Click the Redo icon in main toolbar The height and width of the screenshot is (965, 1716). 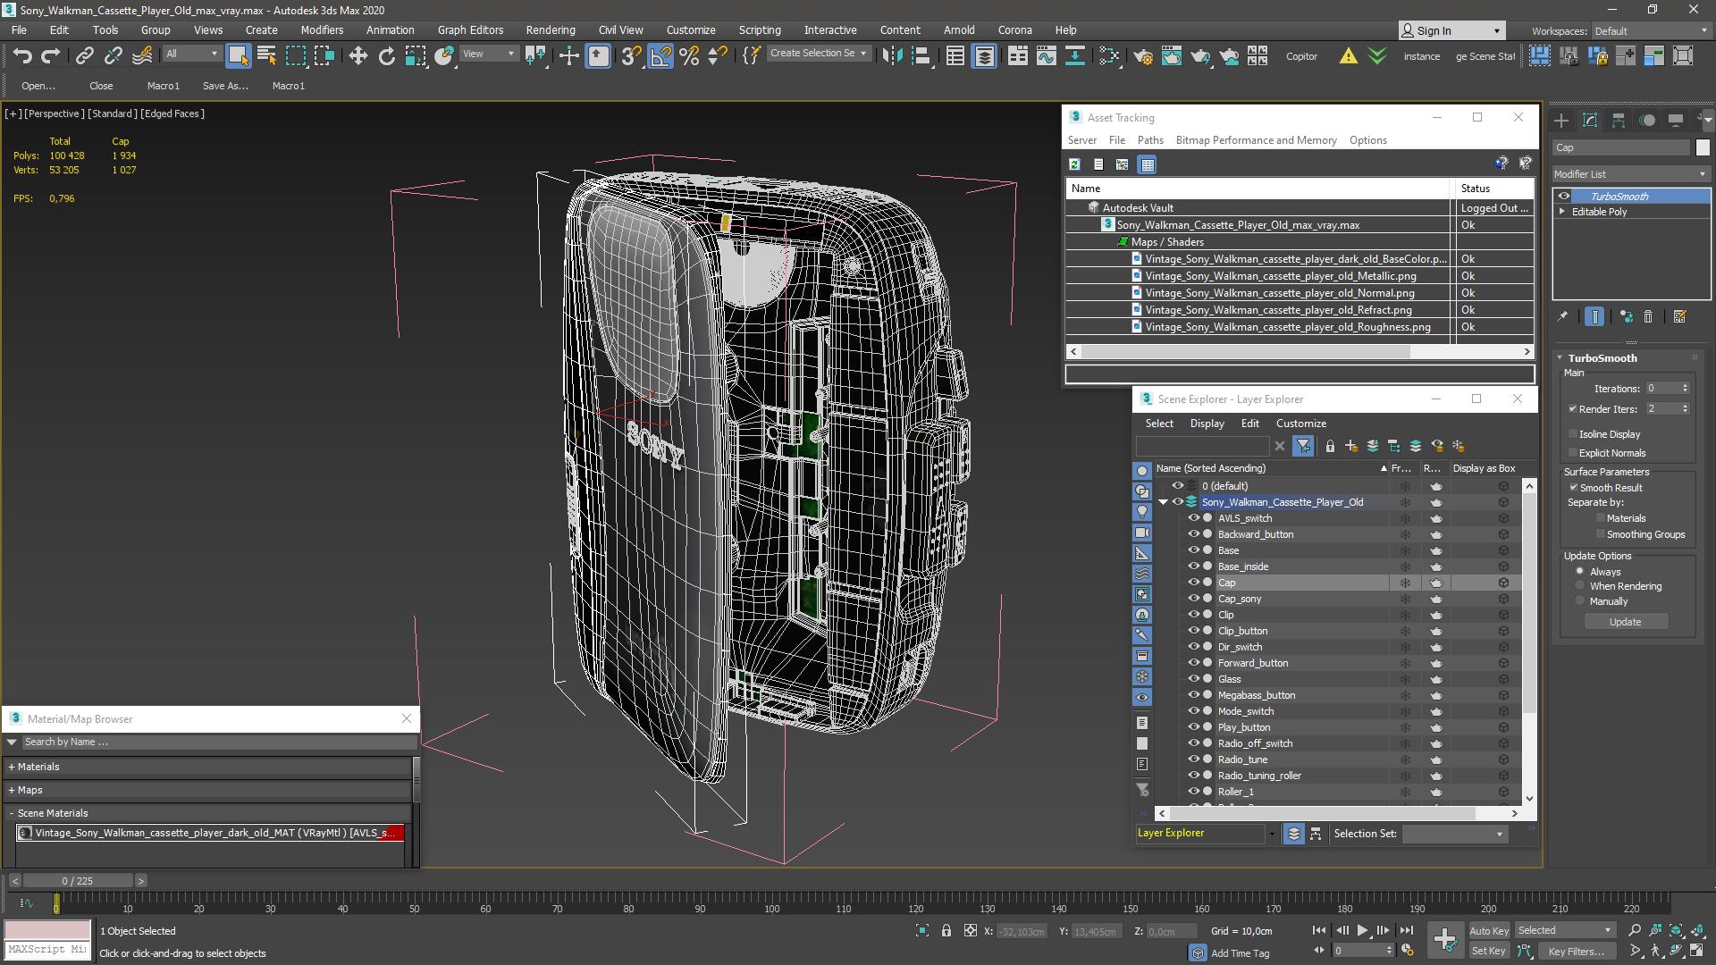[x=51, y=55]
